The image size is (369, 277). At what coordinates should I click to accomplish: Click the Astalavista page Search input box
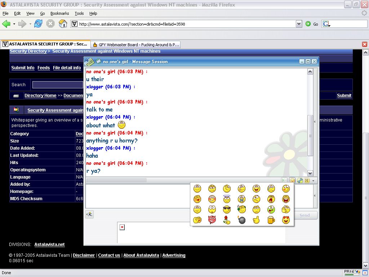pyautogui.click(x=58, y=85)
